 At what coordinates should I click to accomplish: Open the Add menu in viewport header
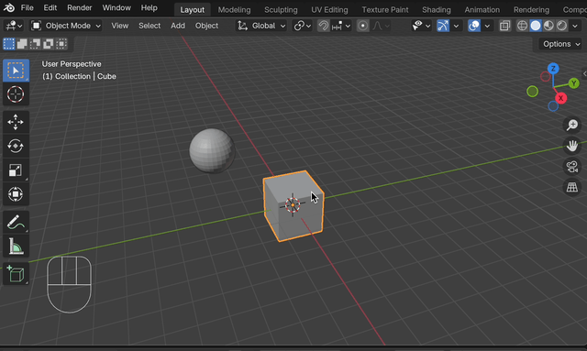click(178, 26)
